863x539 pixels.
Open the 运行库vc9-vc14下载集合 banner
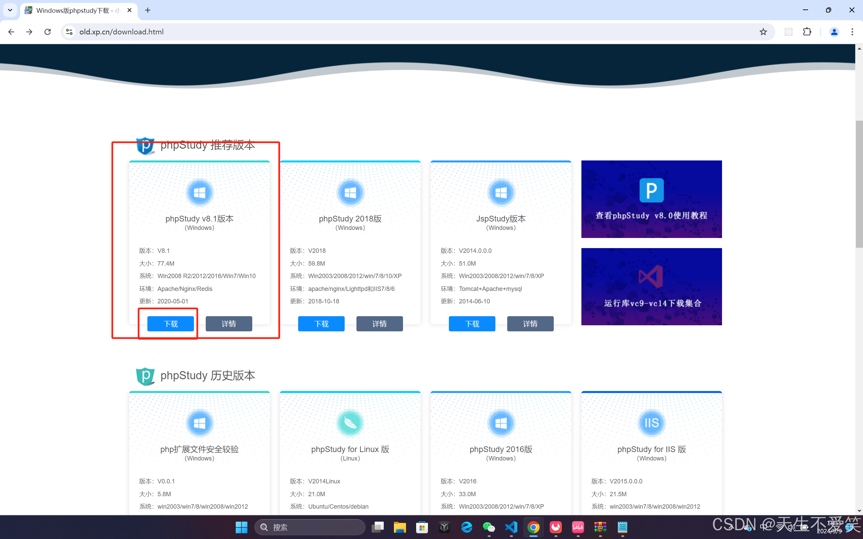point(652,287)
